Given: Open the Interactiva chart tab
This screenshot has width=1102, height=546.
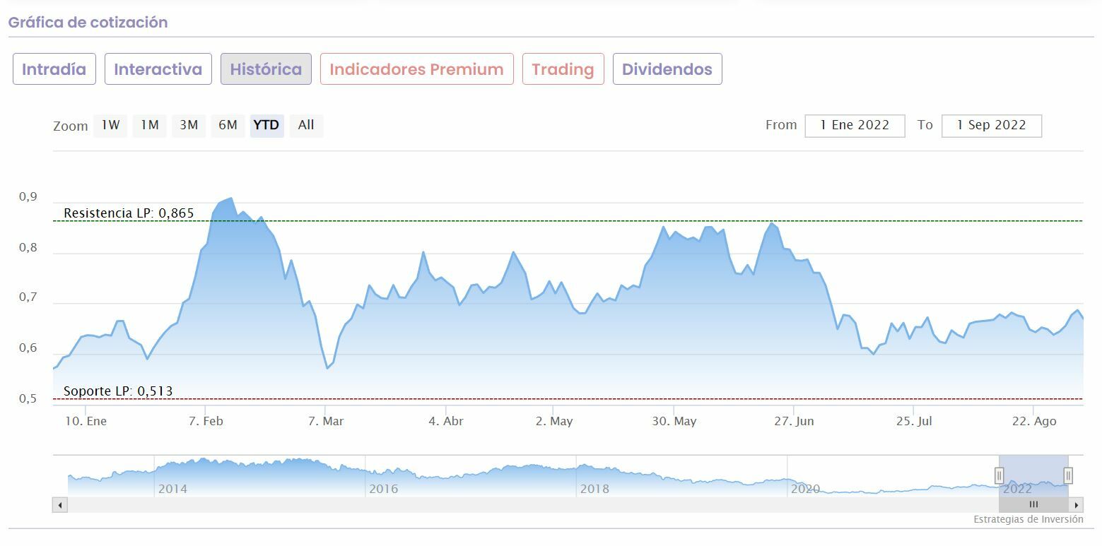Looking at the screenshot, I should tap(158, 69).
